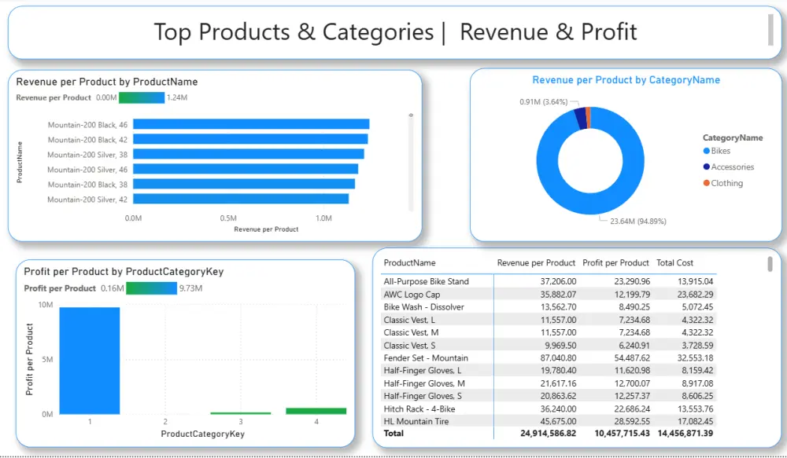Select the Classic Vest, L row name
Image resolution: width=787 pixels, height=458 pixels.
(x=409, y=320)
